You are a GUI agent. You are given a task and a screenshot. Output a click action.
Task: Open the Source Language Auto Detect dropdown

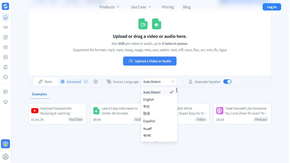click(x=159, y=82)
